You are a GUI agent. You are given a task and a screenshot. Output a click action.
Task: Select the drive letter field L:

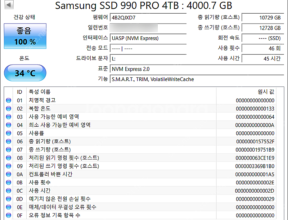pos(148,59)
